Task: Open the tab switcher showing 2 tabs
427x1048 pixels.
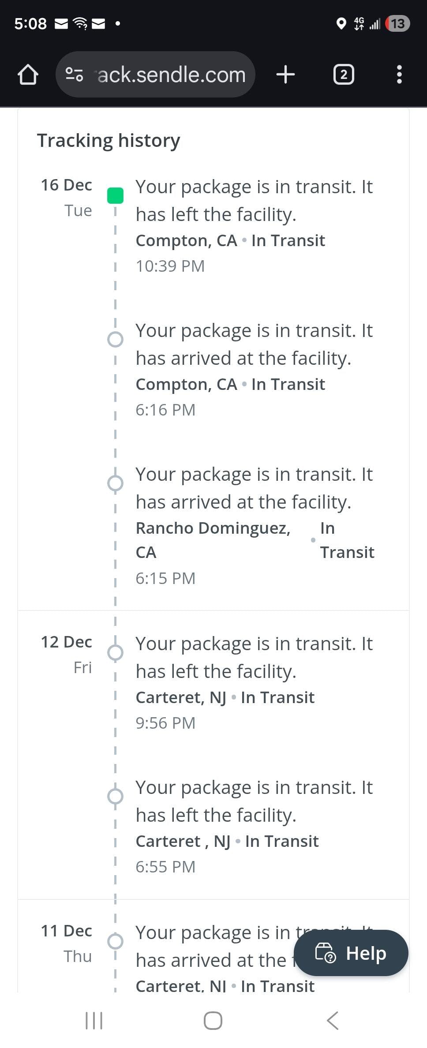Action: [x=344, y=75]
